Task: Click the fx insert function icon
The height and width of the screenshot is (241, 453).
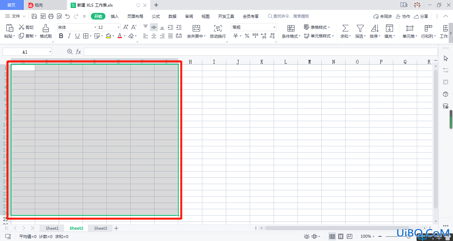Action: pyautogui.click(x=79, y=52)
